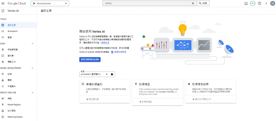Collapse the MODEL DEVELOPMENT section
Screen dimensions: 276x121
pyautogui.click(x=32, y=68)
